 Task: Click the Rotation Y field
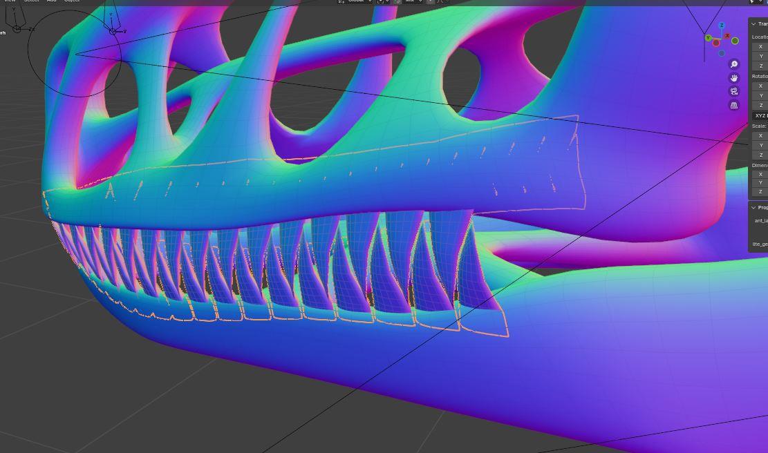[x=760, y=96]
